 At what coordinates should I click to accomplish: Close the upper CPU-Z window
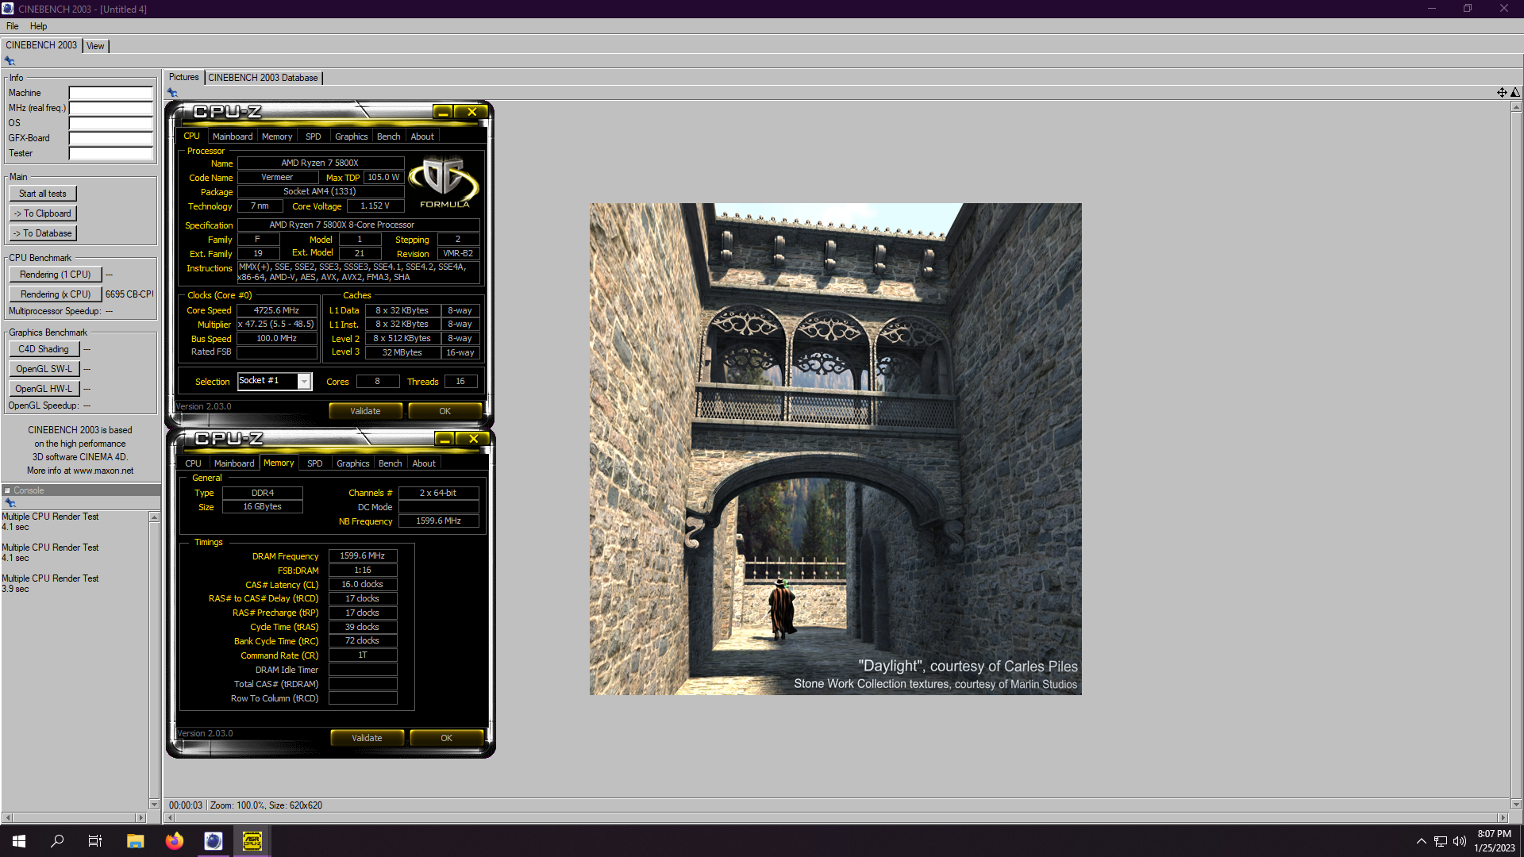pos(472,112)
